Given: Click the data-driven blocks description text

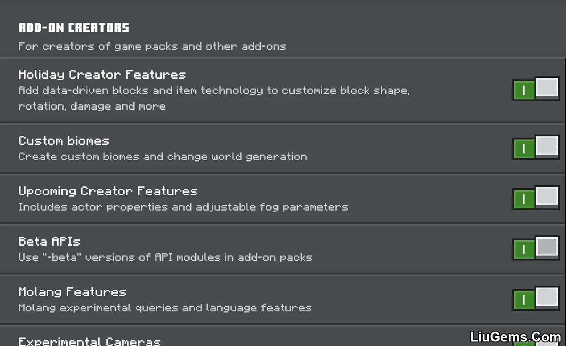Looking at the screenshot, I should click(x=214, y=99).
